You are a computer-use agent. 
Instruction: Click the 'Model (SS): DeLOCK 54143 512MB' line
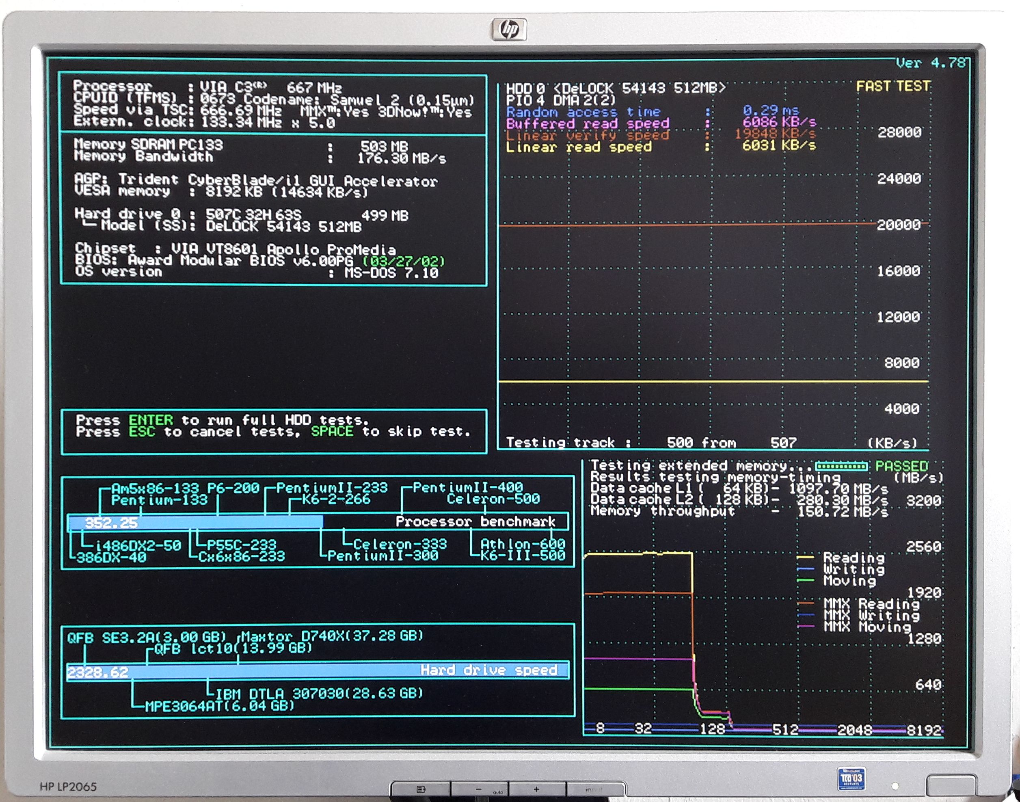click(x=223, y=226)
